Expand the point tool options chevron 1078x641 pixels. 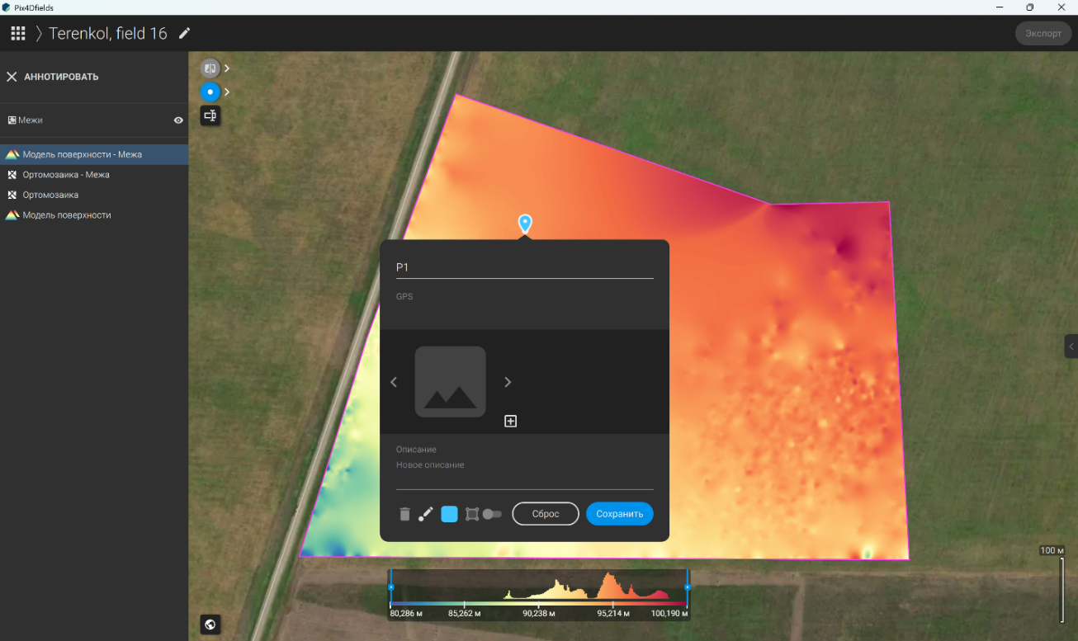tap(227, 92)
